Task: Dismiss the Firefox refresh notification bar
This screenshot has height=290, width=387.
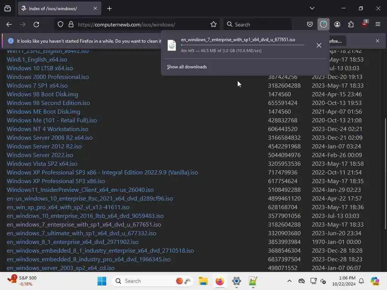Action: pyautogui.click(x=378, y=41)
